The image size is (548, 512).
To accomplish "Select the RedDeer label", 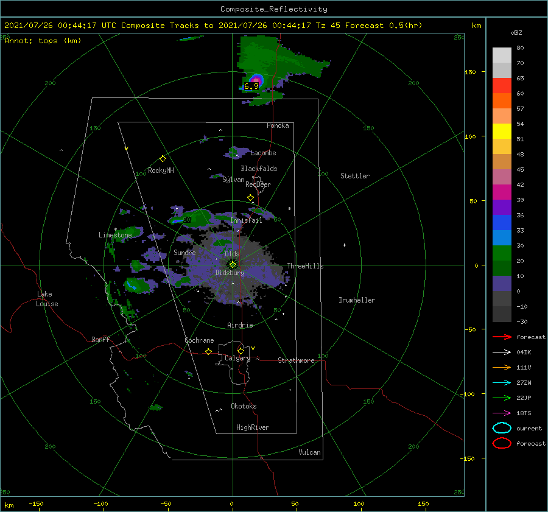I will pyautogui.click(x=258, y=184).
